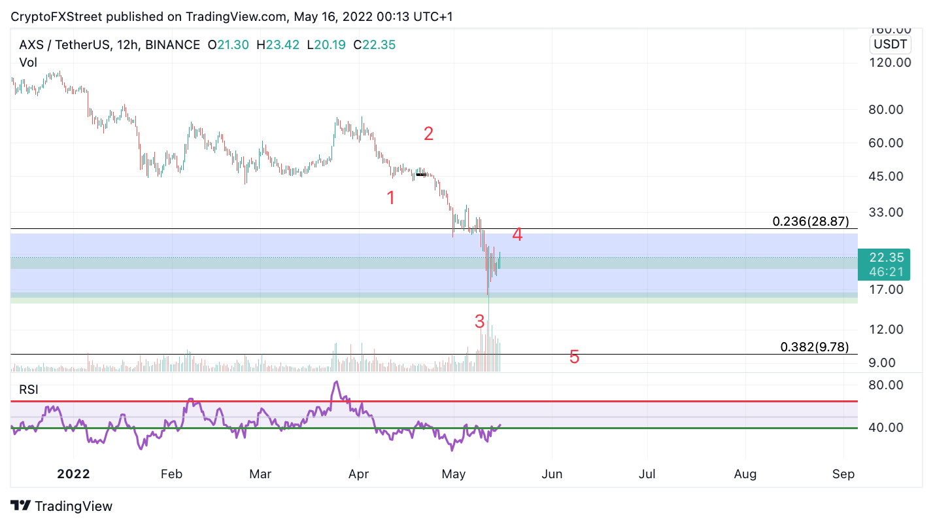Viewport: 933px width, 524px height.
Task: Select the USDT currency label box
Action: (x=891, y=44)
